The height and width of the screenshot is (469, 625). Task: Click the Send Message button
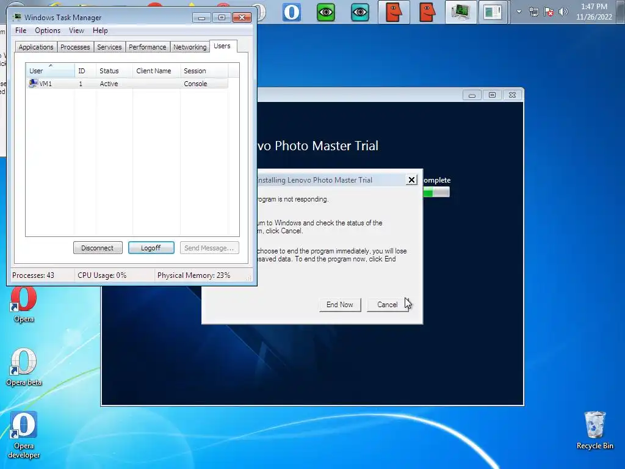coord(209,248)
